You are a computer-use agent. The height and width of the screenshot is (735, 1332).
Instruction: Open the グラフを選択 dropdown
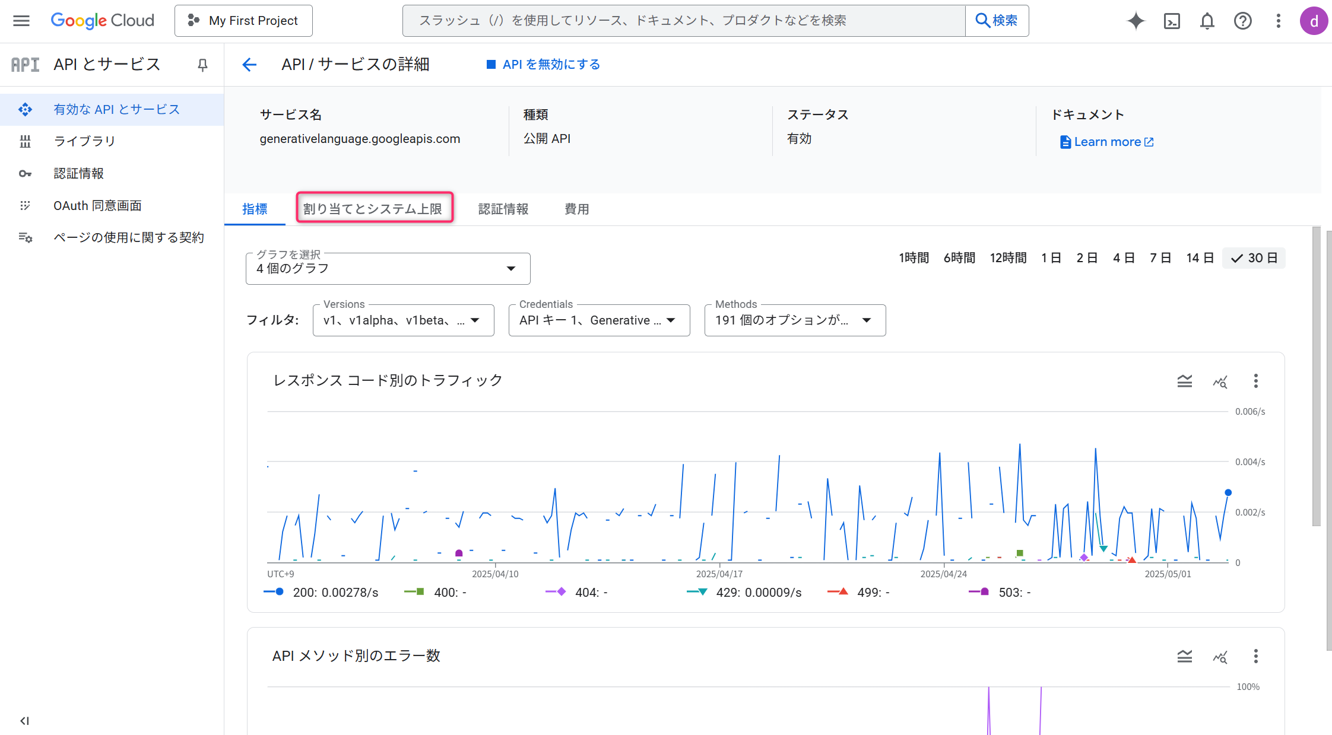(388, 269)
